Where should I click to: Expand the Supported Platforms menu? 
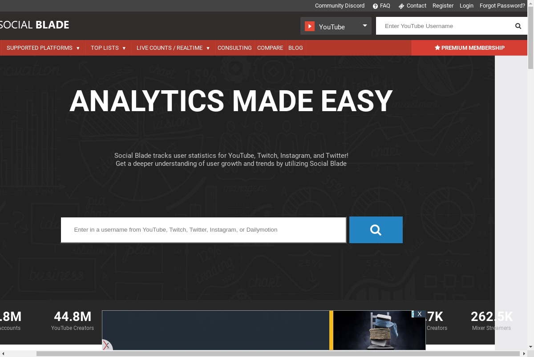[x=43, y=48]
